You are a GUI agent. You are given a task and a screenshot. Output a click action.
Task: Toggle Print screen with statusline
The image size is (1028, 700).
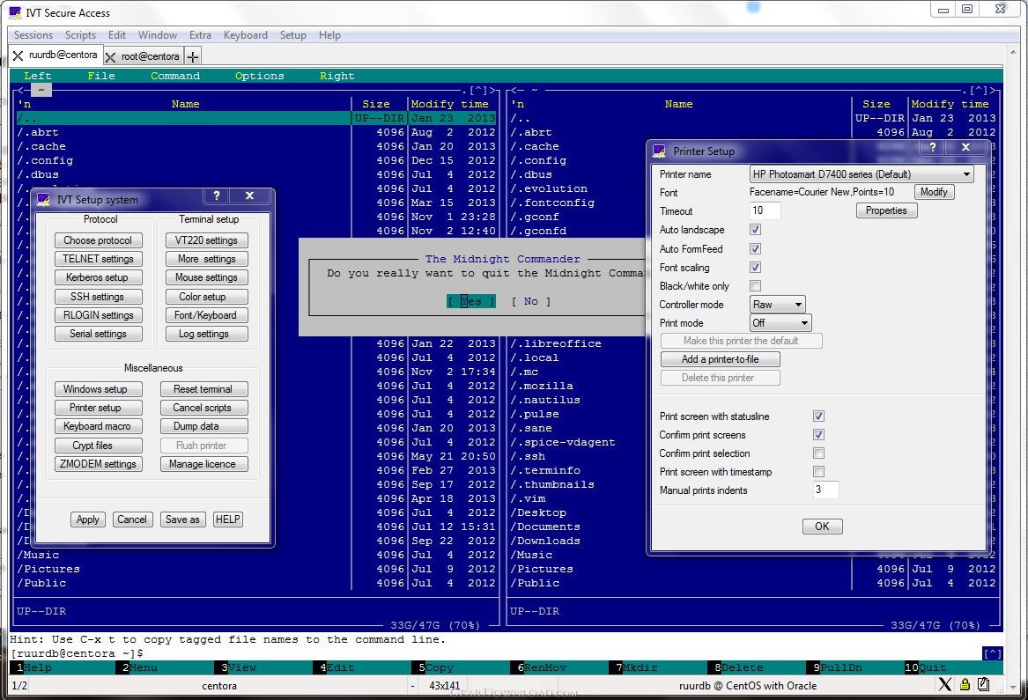(x=818, y=416)
